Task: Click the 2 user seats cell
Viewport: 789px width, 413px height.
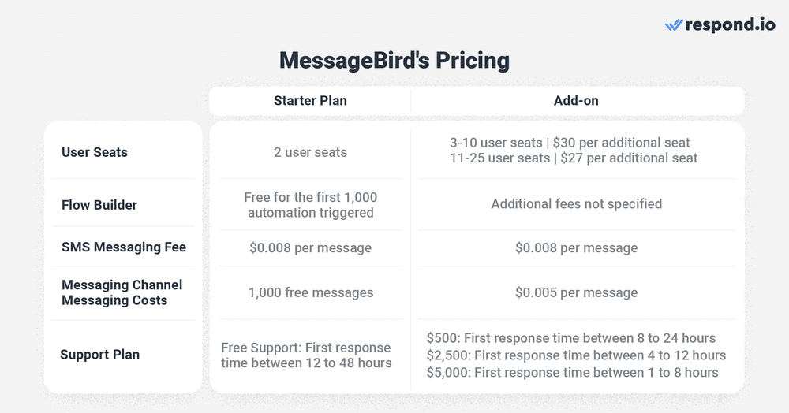Action: point(310,152)
